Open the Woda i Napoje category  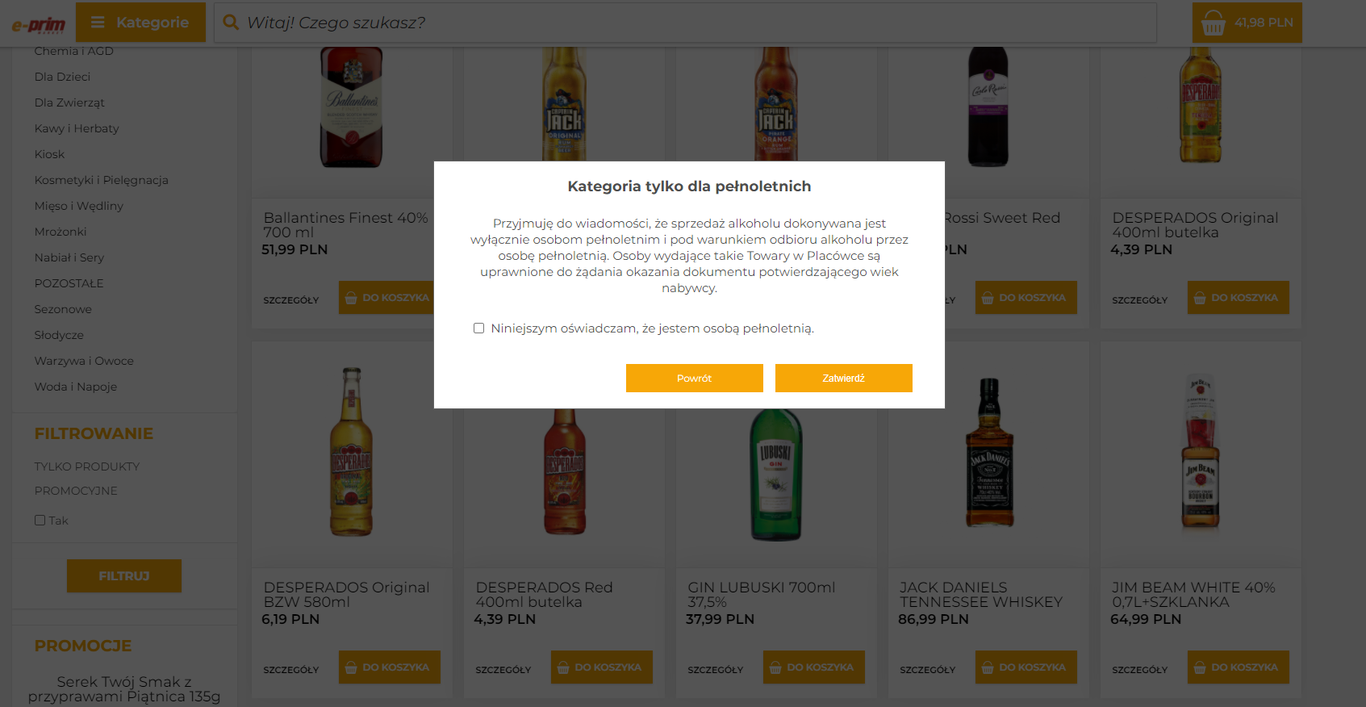[76, 387]
